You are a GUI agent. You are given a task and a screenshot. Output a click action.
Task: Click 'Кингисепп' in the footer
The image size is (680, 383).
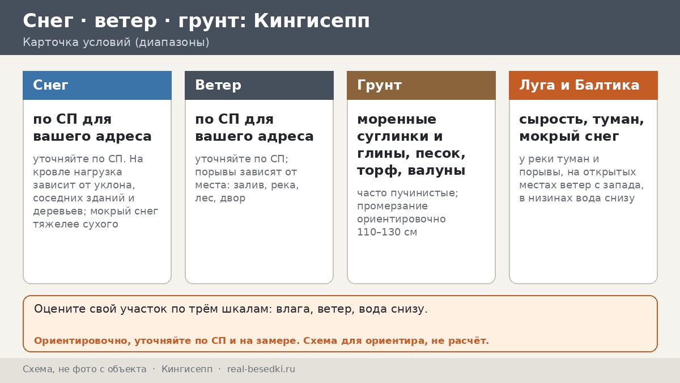(x=187, y=369)
